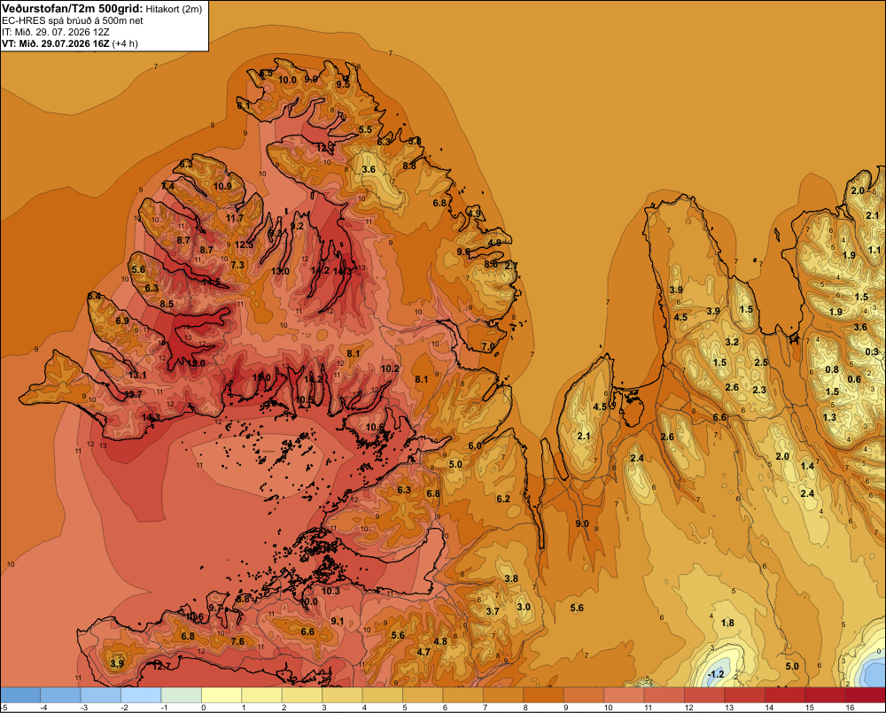This screenshot has height=713, width=886.
Task: Select the 13.1 temperature reading
Action: coord(137,375)
